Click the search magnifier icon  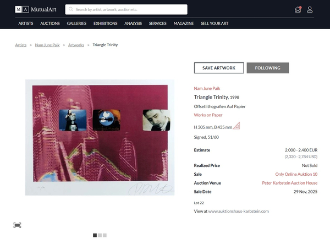pyautogui.click(x=71, y=9)
